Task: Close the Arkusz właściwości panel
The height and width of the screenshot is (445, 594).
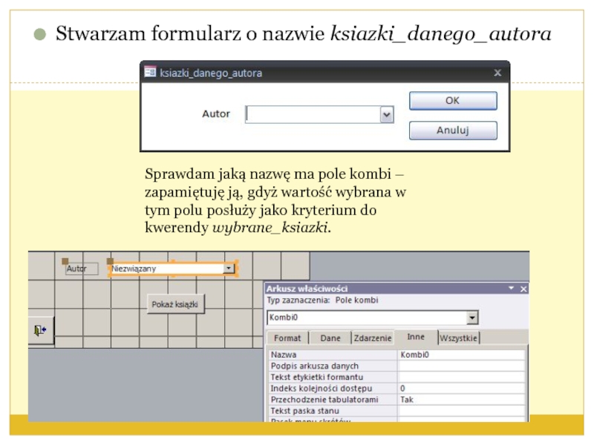Action: (x=523, y=289)
